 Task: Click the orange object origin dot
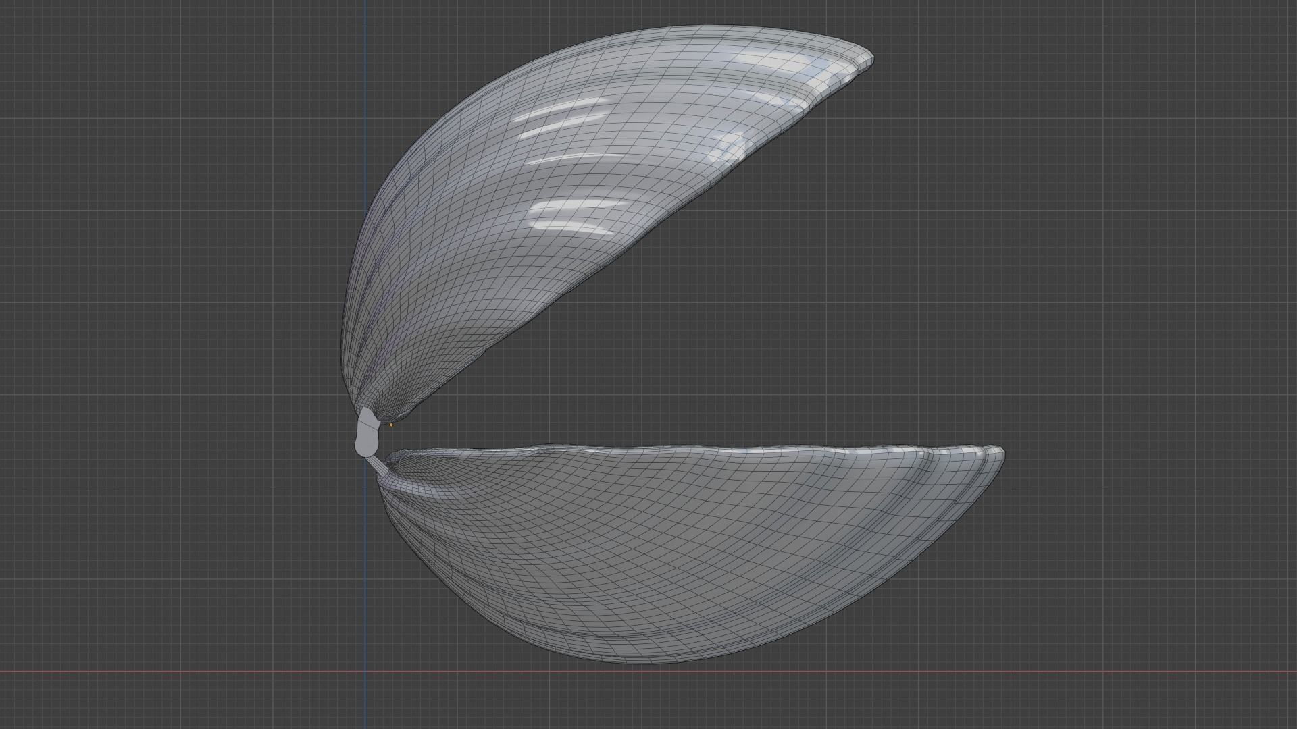[391, 425]
